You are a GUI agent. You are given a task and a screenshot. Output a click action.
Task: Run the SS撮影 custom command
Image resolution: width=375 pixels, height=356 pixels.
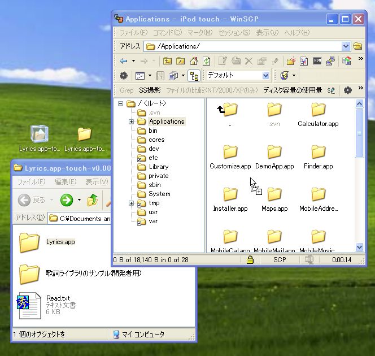click(x=150, y=90)
